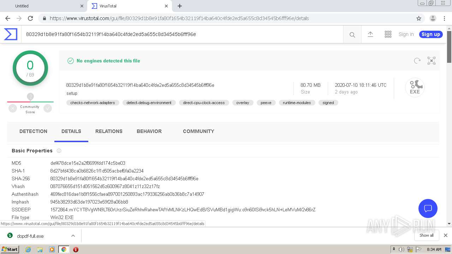Image resolution: width=452 pixels, height=254 pixels.
Task: Open a new browser tab
Action: coord(179,6)
